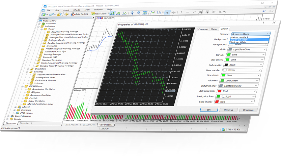
Task: Open the Tools menu
Action: click(x=87, y=10)
